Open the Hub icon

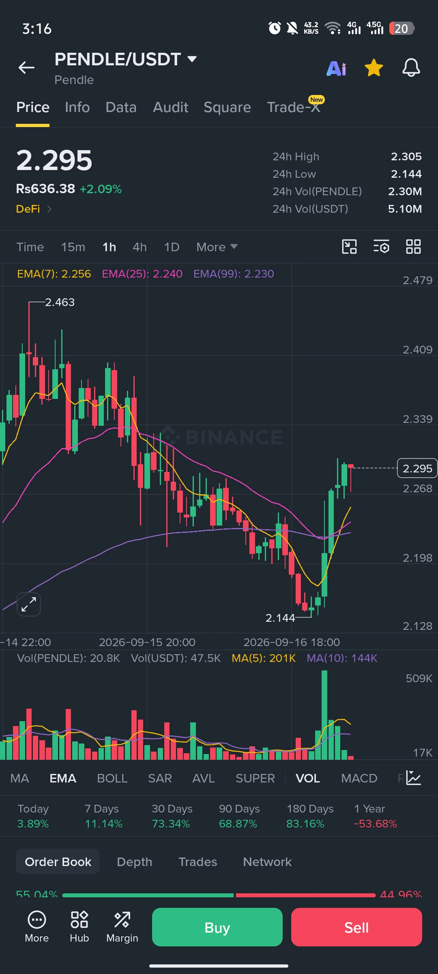coord(79,927)
